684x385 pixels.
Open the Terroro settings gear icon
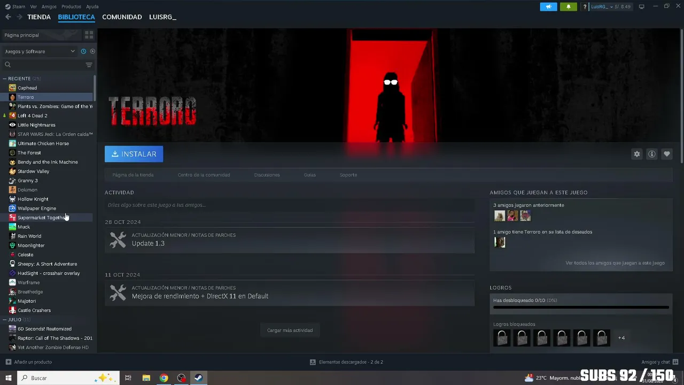(636, 154)
